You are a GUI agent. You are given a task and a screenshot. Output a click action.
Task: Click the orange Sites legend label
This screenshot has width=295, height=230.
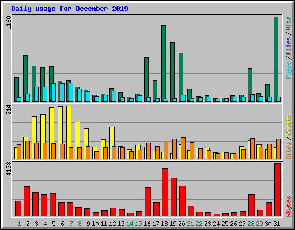(289, 151)
